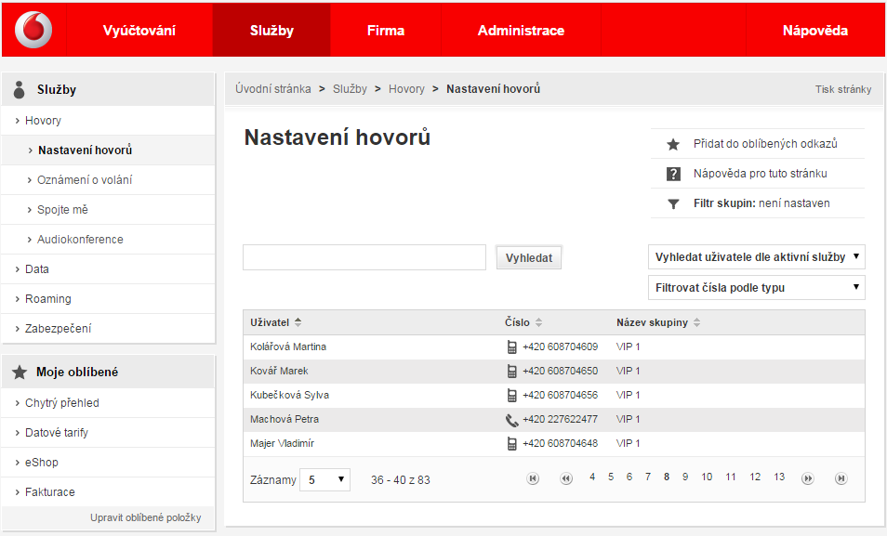Click landline handset icon for Machová Petra
The height and width of the screenshot is (536, 887).
512,420
